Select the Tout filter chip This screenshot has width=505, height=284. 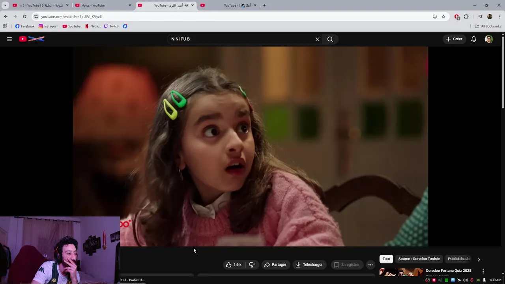pyautogui.click(x=386, y=259)
